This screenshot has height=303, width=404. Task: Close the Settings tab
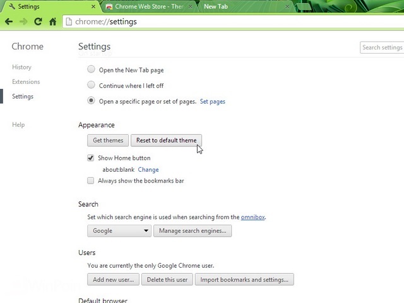click(x=93, y=6)
